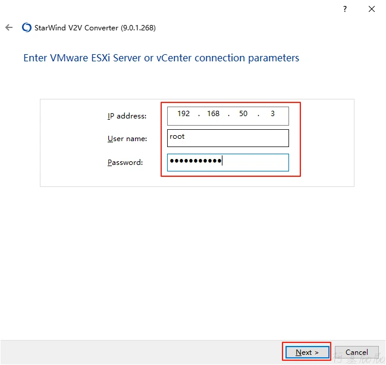
Task: Click the Cancel button
Action: point(356,352)
